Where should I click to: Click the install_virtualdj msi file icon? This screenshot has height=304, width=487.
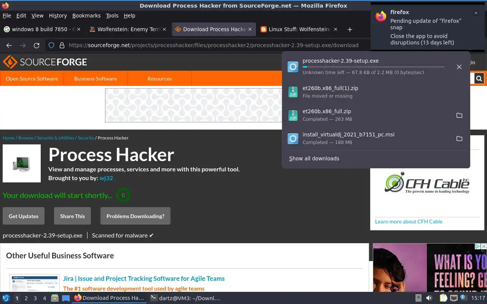293,138
